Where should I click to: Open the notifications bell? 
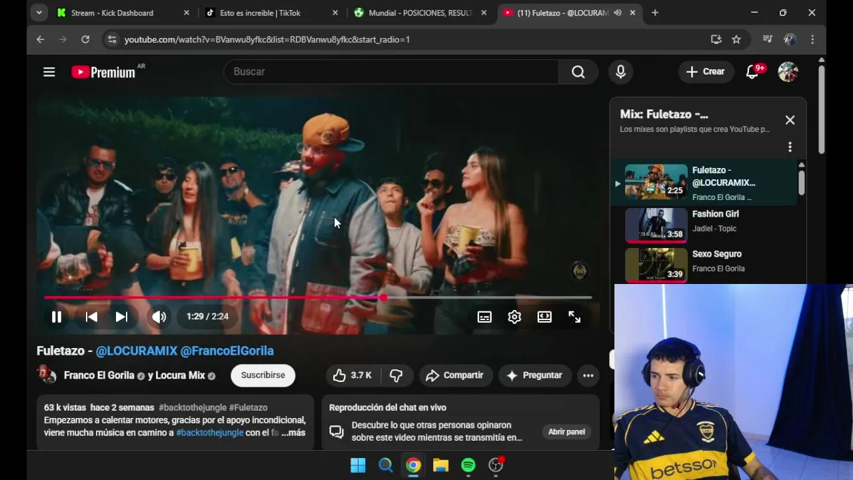753,71
